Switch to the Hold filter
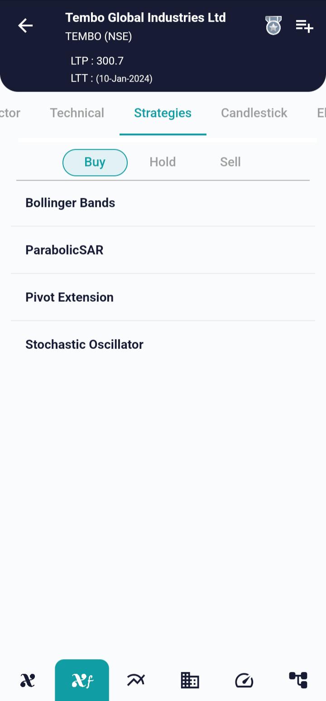This screenshot has width=326, height=701. 163,162
